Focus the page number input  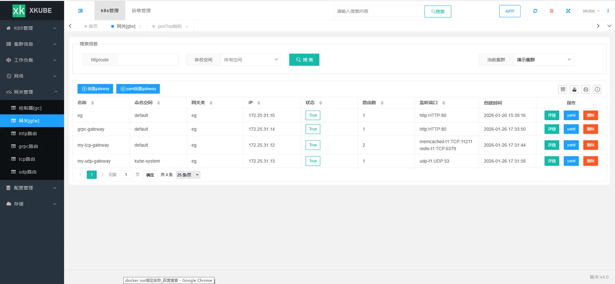coord(126,174)
